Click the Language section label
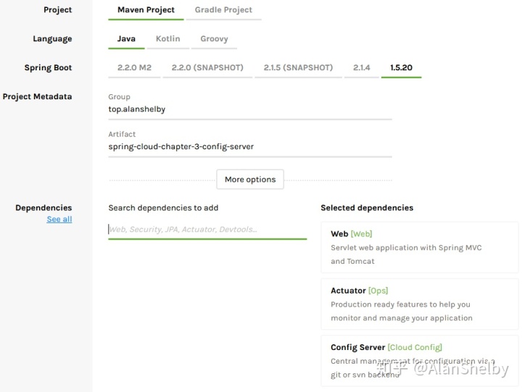522x392 pixels. (52, 39)
